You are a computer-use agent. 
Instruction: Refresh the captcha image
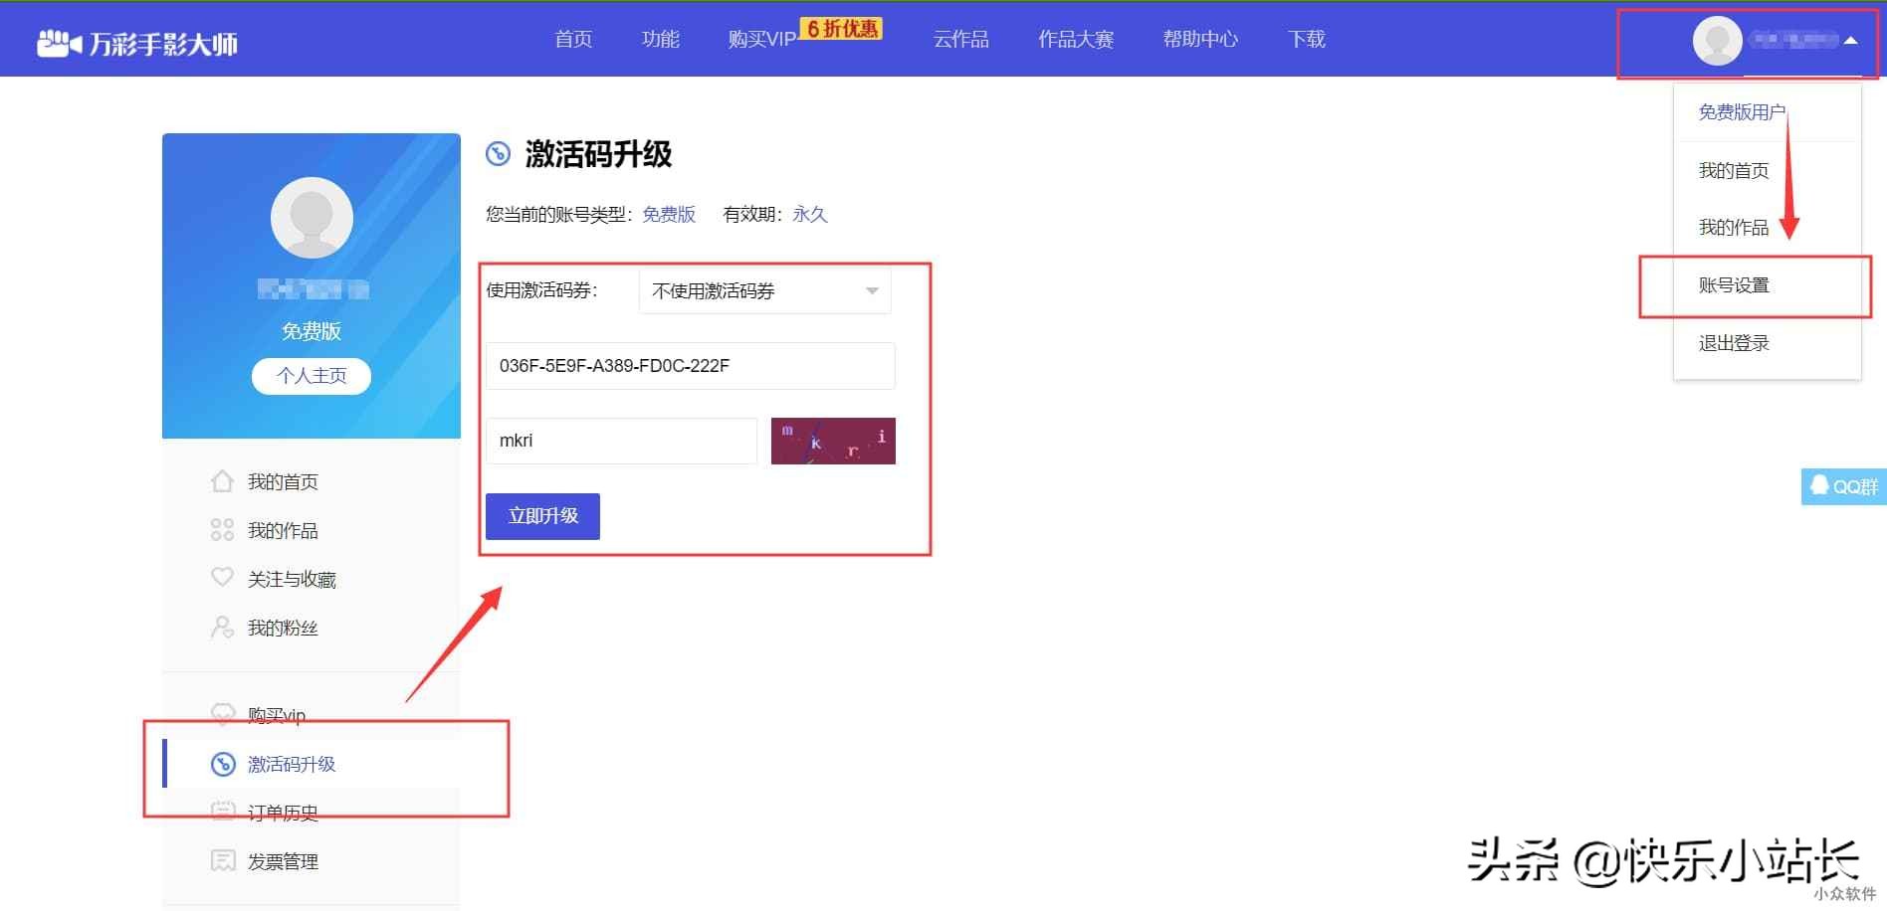click(x=833, y=441)
